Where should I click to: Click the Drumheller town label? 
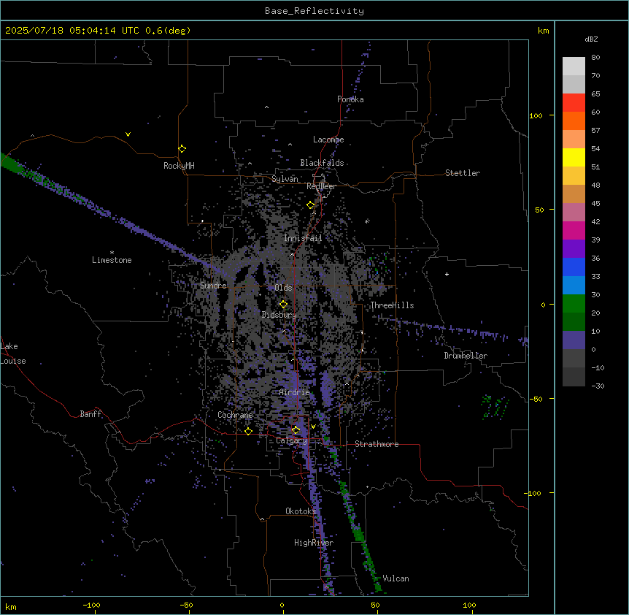point(466,356)
